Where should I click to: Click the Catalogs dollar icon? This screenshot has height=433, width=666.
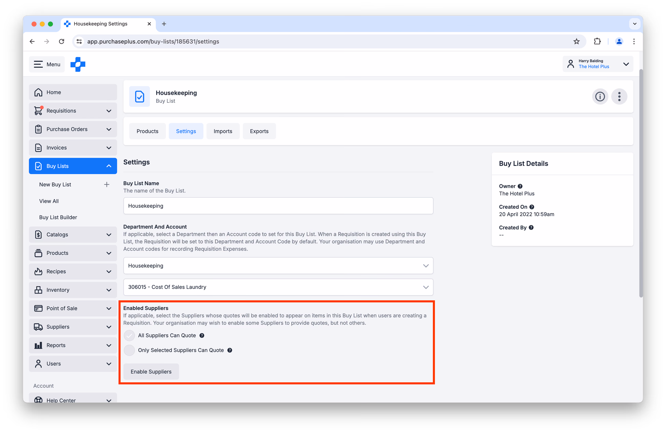pyautogui.click(x=38, y=234)
